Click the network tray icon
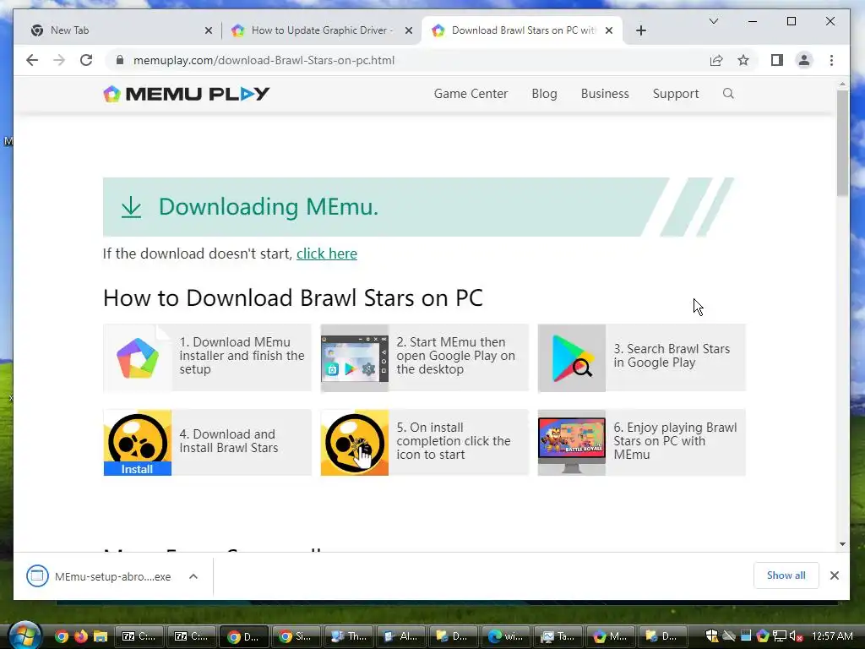The height and width of the screenshot is (649, 865). tap(779, 636)
